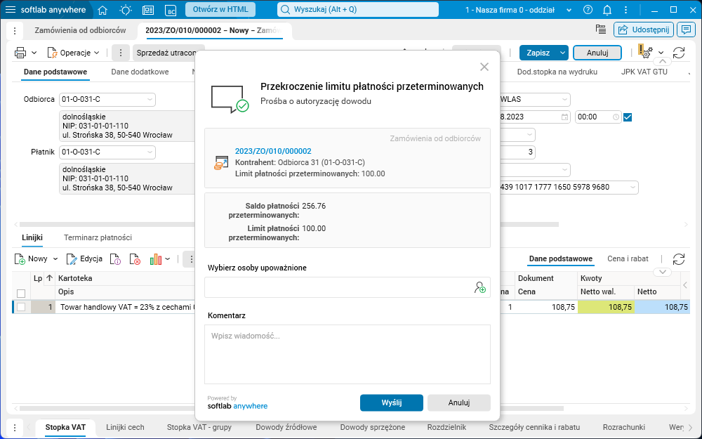Open the print icon on toolbar

click(x=19, y=52)
